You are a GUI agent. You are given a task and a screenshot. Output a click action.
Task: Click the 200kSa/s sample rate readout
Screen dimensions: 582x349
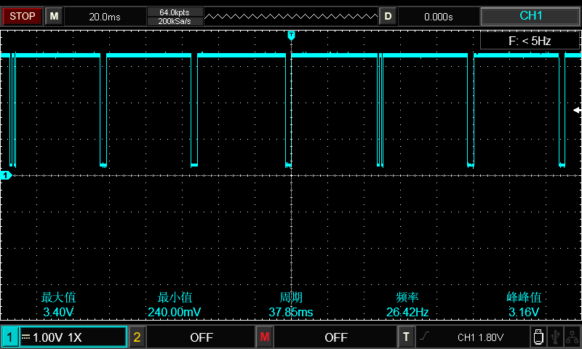(x=175, y=21)
